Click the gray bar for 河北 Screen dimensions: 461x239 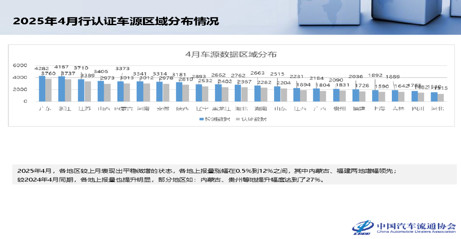441,98
